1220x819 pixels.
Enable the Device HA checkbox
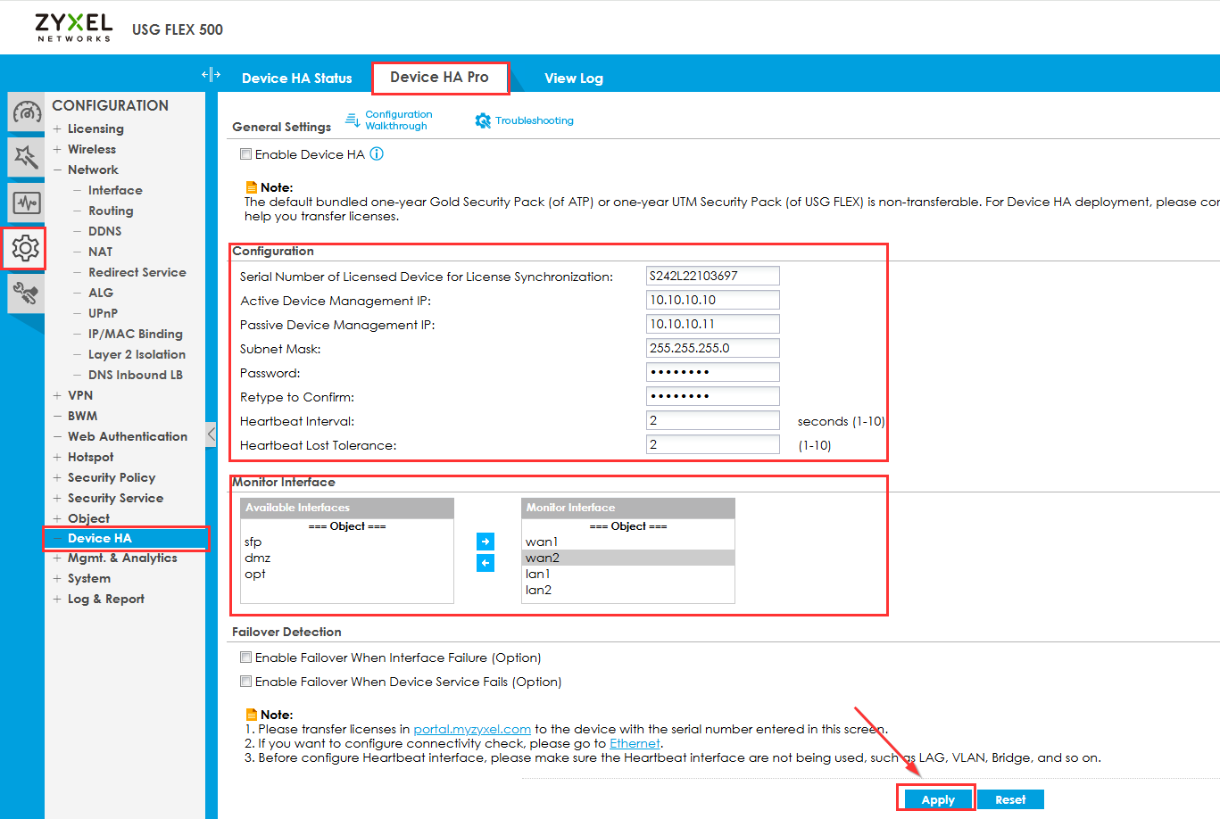(x=245, y=153)
